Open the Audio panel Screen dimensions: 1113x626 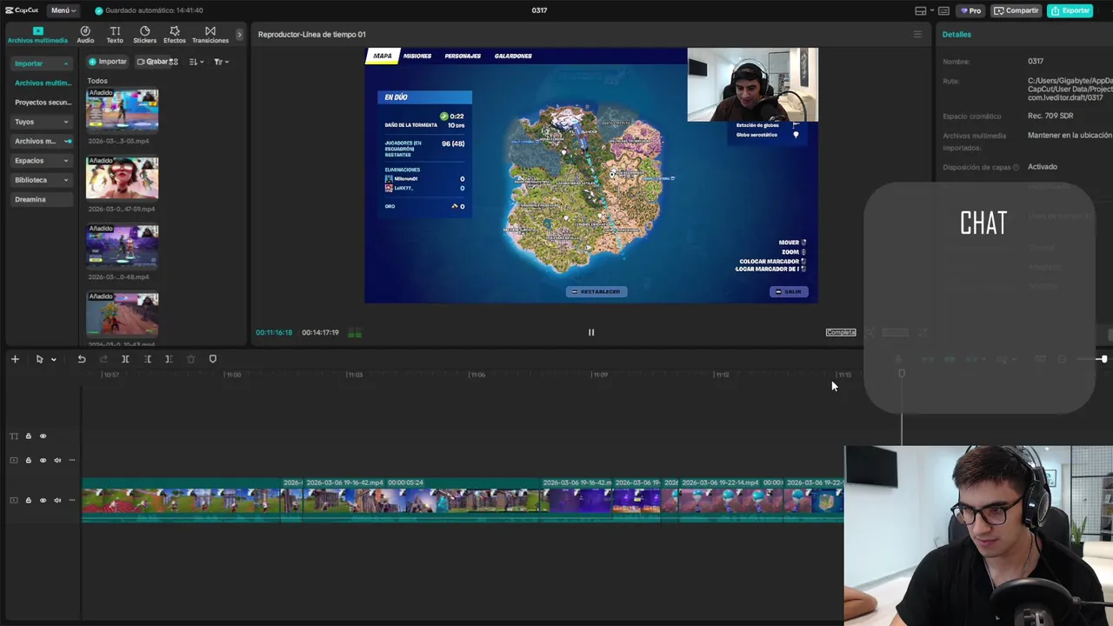coord(85,35)
